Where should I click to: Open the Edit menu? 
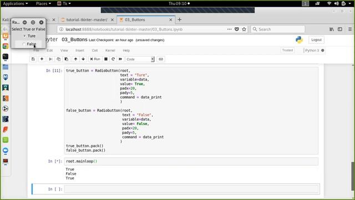click(49, 51)
